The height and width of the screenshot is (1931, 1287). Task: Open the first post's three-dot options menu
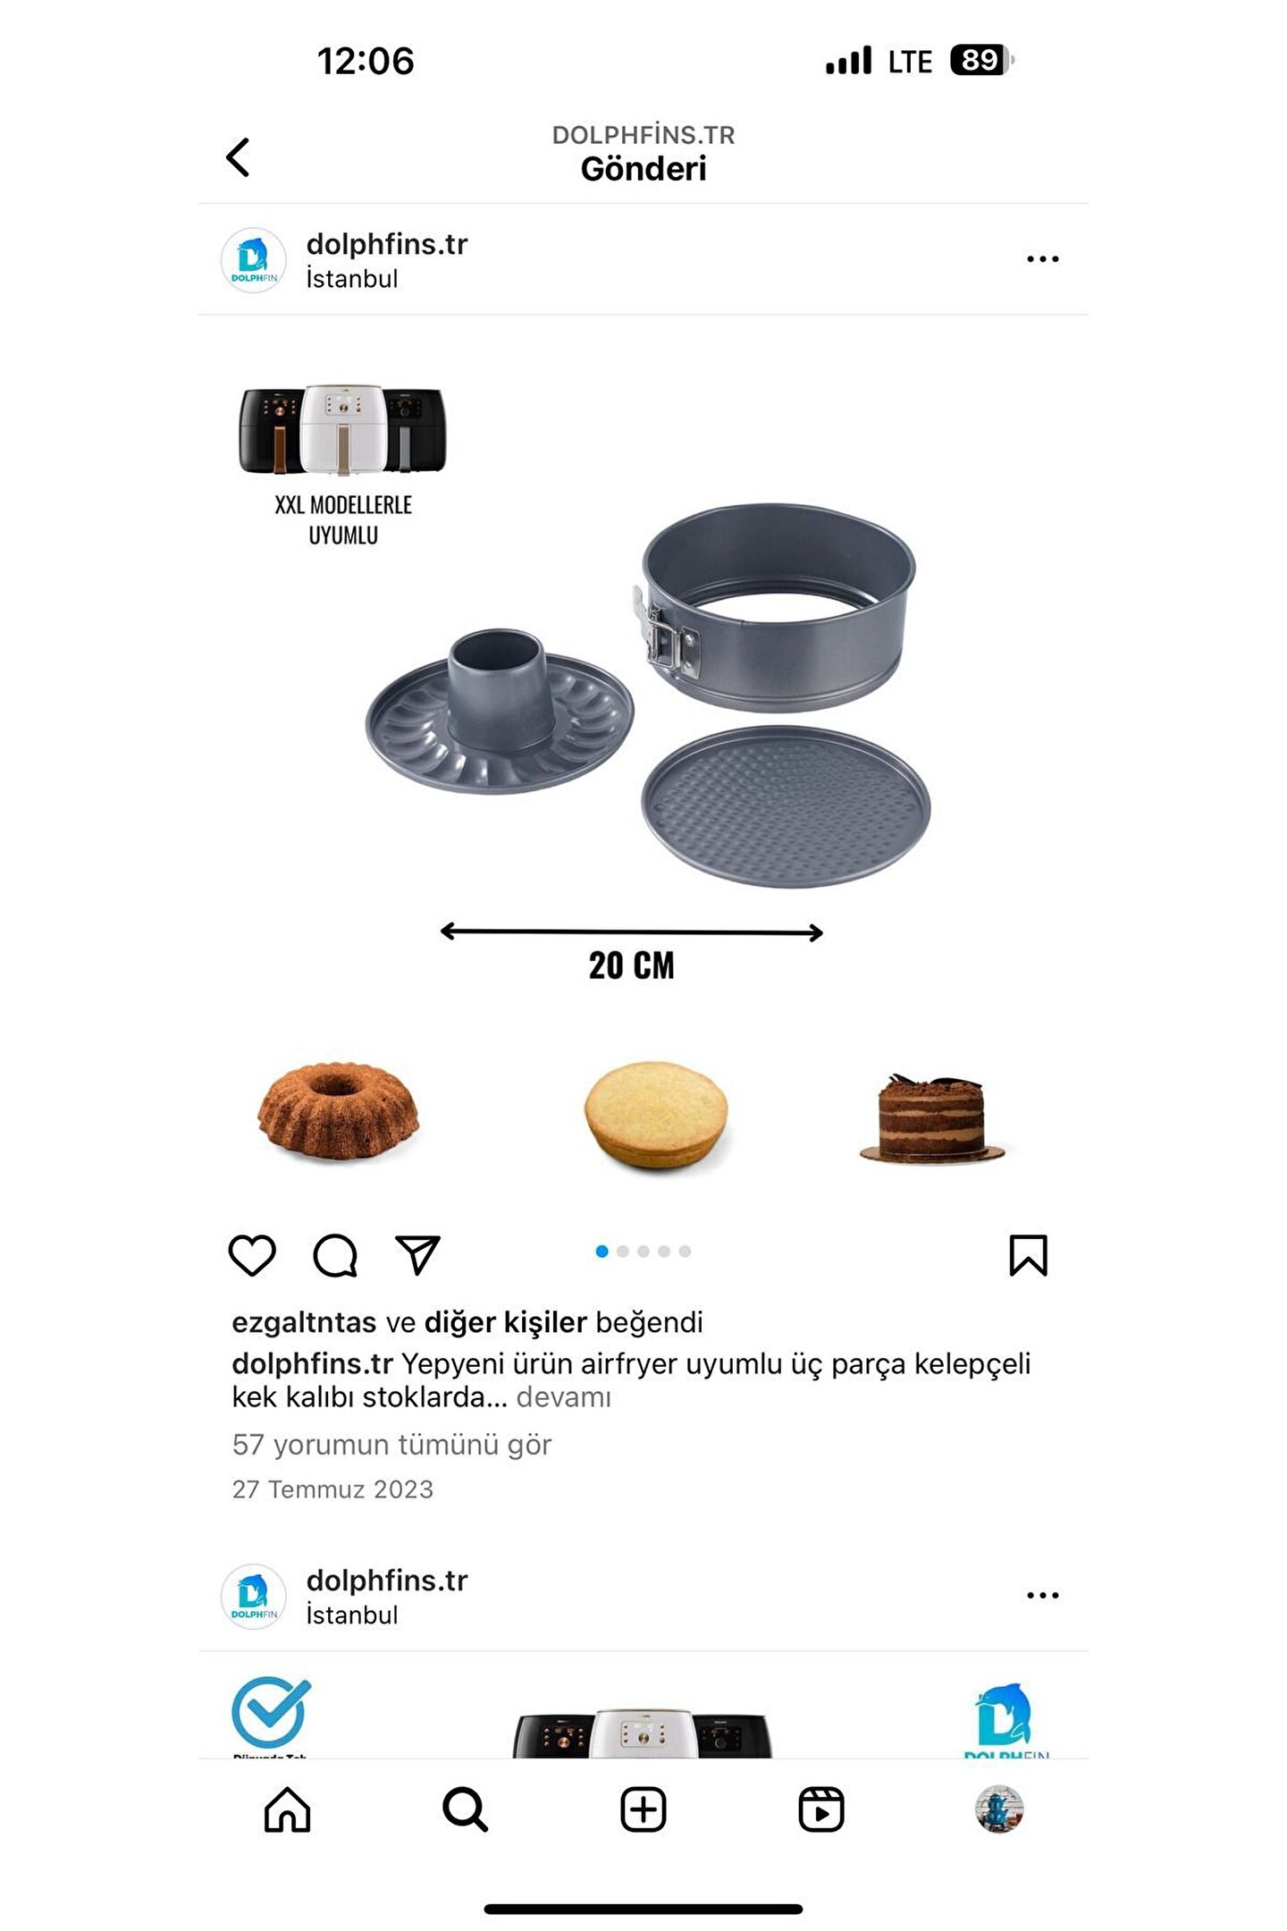[1042, 259]
